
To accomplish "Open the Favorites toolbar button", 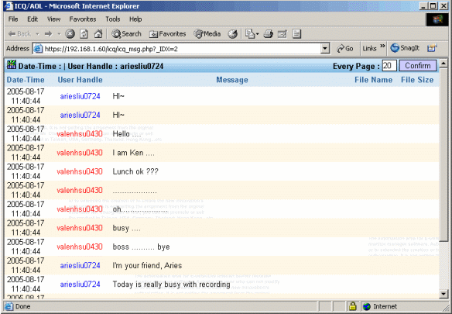I will (167, 34).
